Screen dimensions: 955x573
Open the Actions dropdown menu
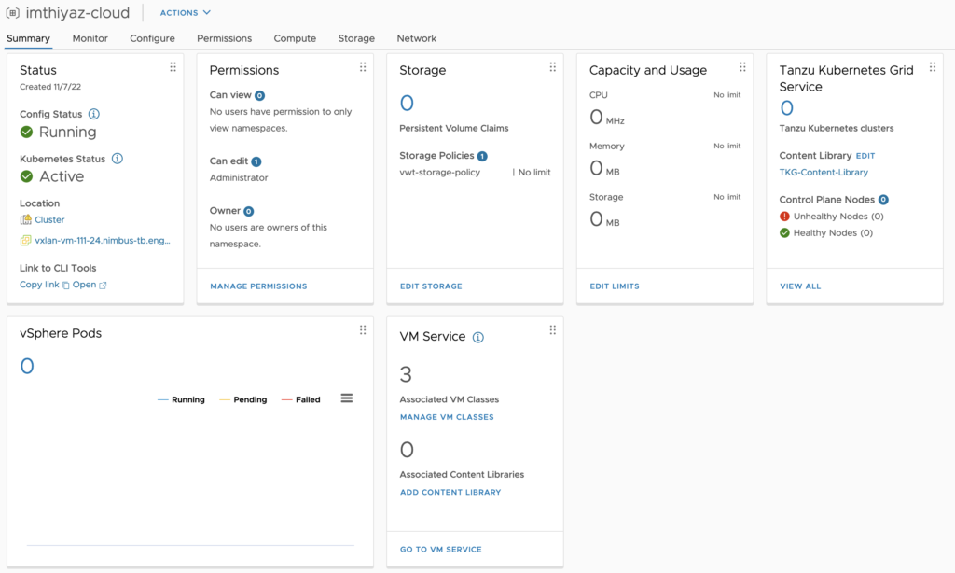tap(183, 12)
